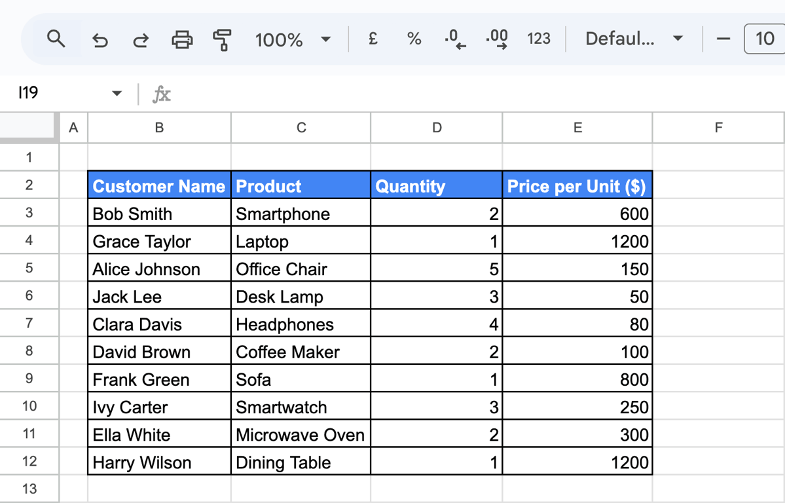Select Headphones quantity cell showing 4
This screenshot has height=503, width=785.
pos(437,323)
